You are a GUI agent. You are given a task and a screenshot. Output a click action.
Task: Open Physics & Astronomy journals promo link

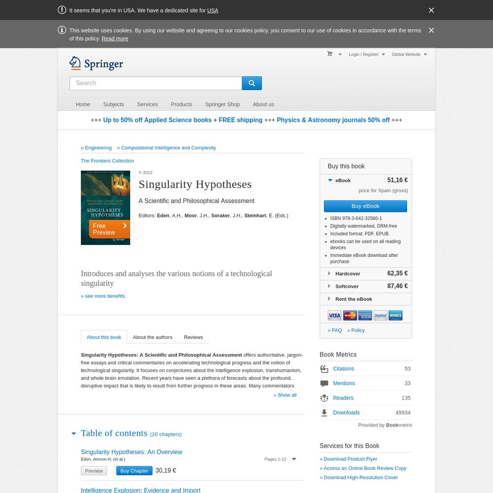coord(333,120)
